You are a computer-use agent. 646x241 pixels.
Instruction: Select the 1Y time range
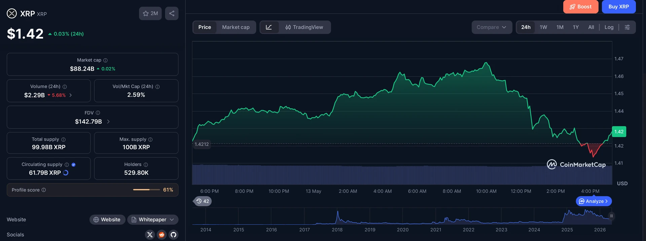click(x=576, y=27)
